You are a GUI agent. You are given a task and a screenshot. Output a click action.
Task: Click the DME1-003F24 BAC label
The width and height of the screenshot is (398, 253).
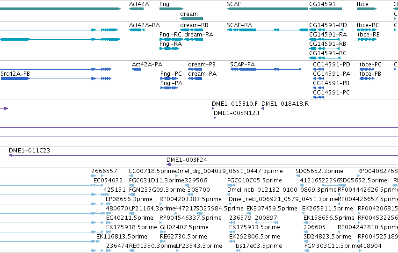[x=187, y=160]
